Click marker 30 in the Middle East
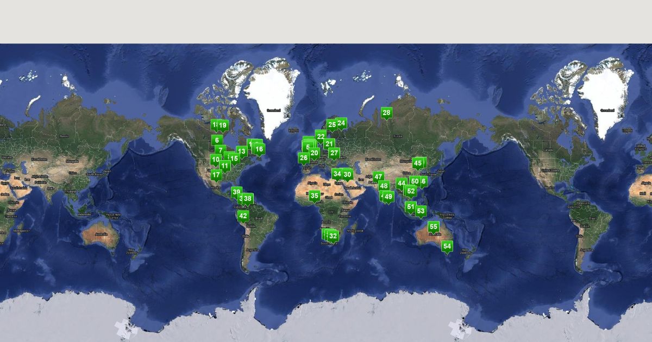The height and width of the screenshot is (342, 652). click(347, 175)
